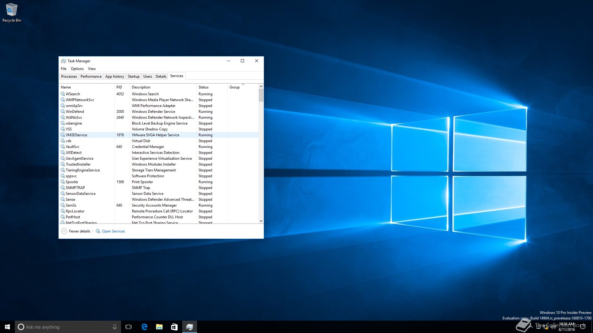This screenshot has width=593, height=333.
Task: Click the Cortana circle search icon
Action: pos(21,327)
